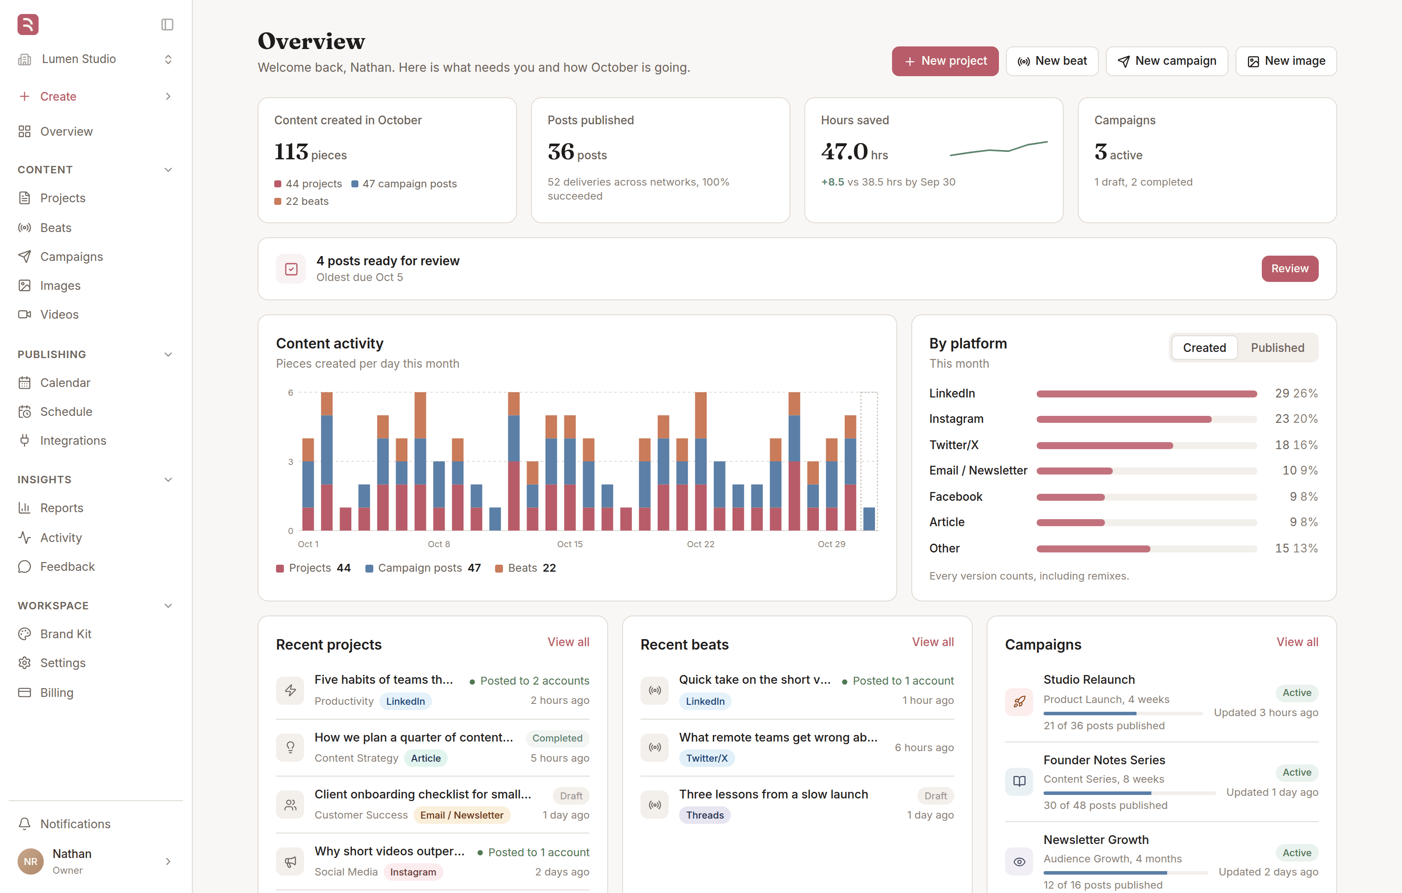Open workspace Settings
Viewport: 1402px width, 893px height.
(96, 663)
